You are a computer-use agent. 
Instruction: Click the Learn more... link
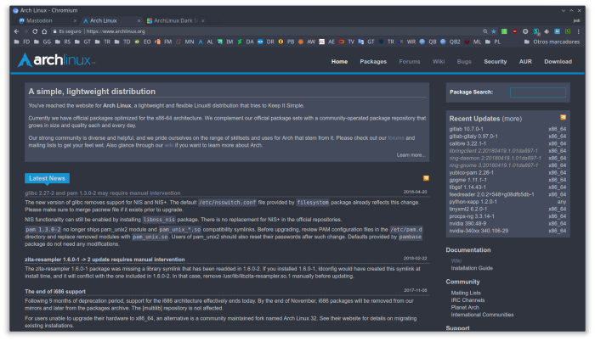coord(411,155)
